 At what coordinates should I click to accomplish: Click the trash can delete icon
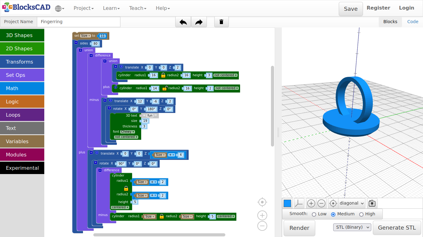pyautogui.click(x=221, y=22)
